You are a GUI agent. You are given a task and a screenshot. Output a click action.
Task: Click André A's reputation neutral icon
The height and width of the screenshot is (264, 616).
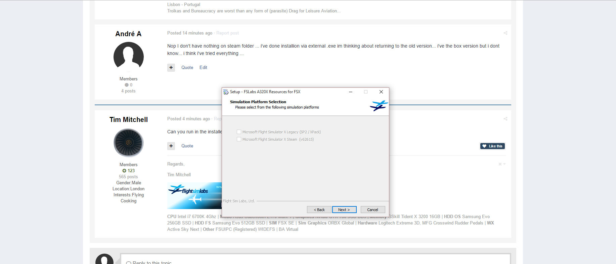[127, 85]
